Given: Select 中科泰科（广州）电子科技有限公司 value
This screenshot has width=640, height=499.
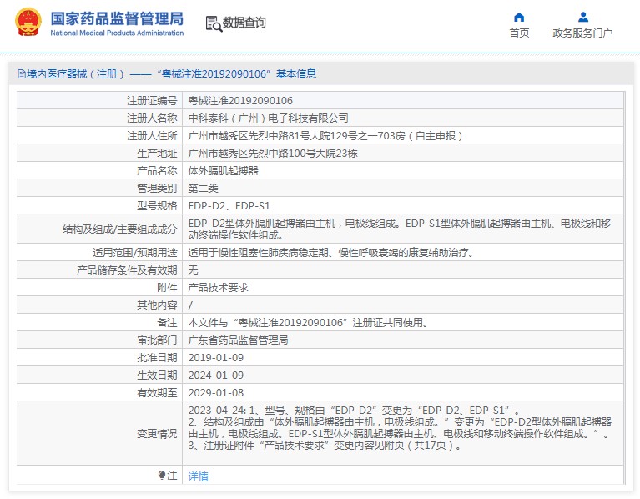Looking at the screenshot, I should pyautogui.click(x=268, y=118).
